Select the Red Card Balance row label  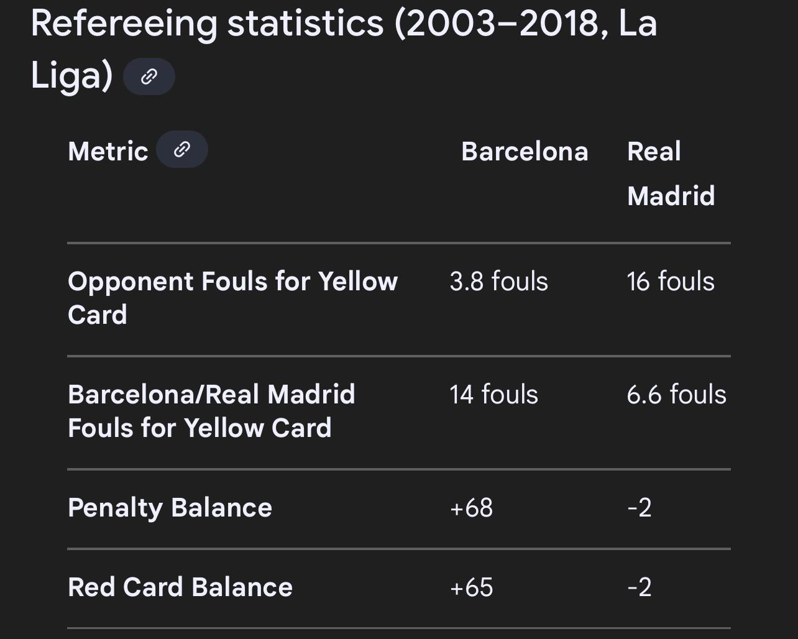180,587
